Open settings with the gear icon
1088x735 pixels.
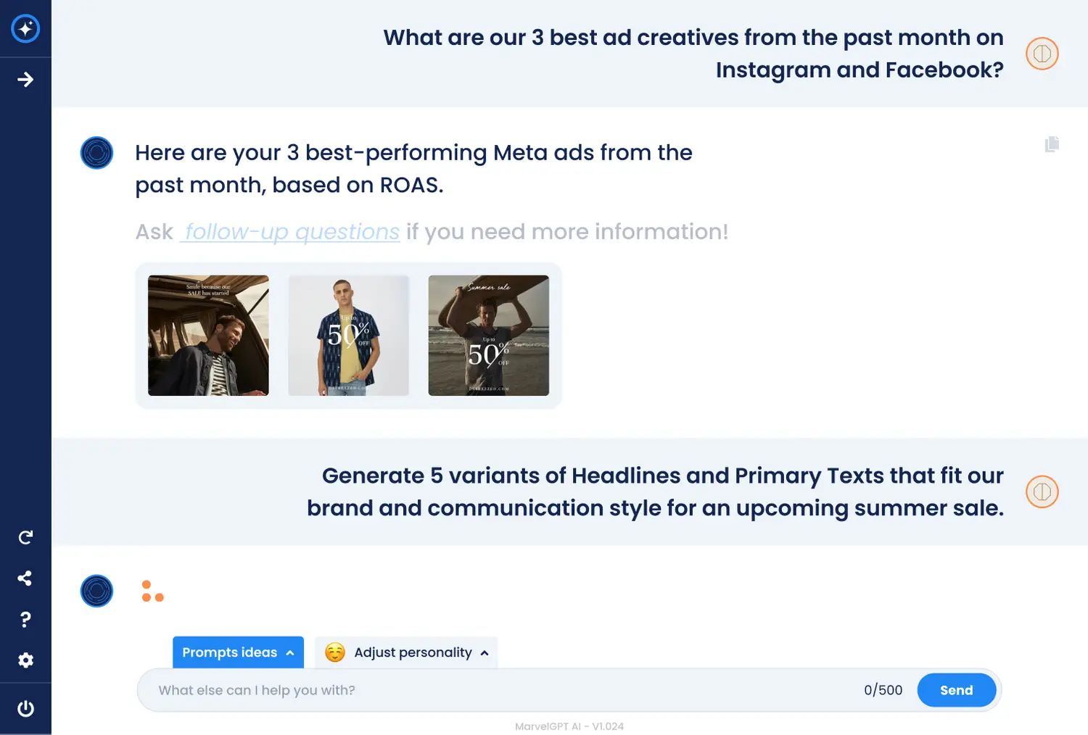pos(25,660)
